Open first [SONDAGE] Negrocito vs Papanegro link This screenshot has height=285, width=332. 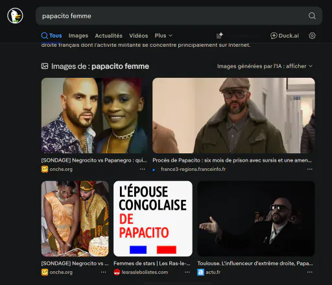click(x=94, y=160)
